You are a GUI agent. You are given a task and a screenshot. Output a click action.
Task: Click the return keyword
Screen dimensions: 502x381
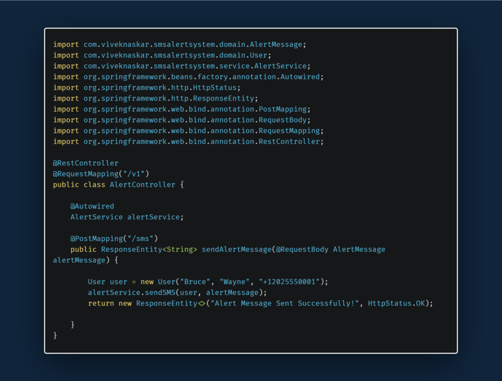101,304
